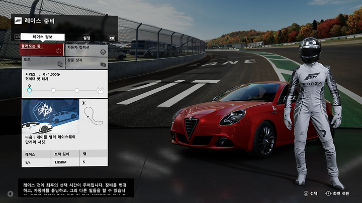Click the 레이스 준비 header title
This screenshot has width=362, height=203.
point(40,21)
